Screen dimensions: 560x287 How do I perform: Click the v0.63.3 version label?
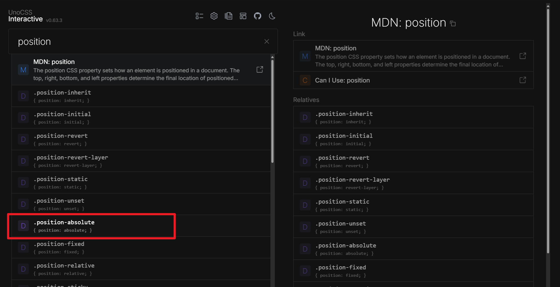(54, 20)
